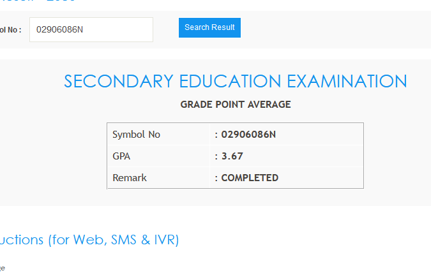
Task: Click symbol value 02906086N in result table
Action: 248,135
